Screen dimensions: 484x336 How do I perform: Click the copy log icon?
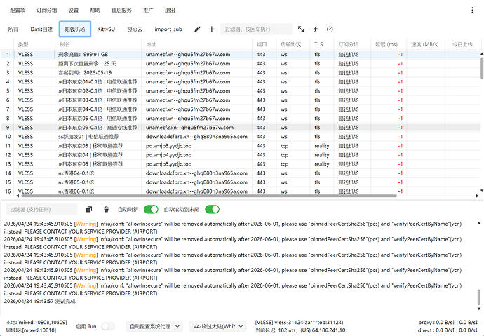coord(89,210)
